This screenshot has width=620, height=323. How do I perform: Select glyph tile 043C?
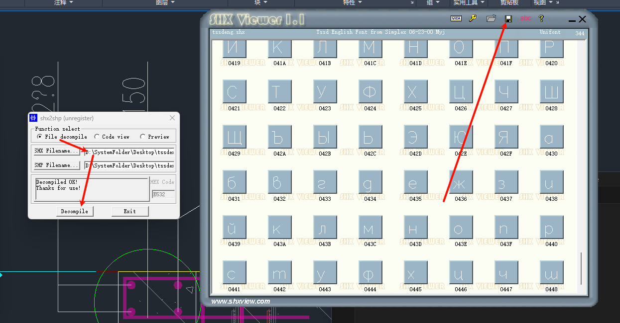[370, 227]
